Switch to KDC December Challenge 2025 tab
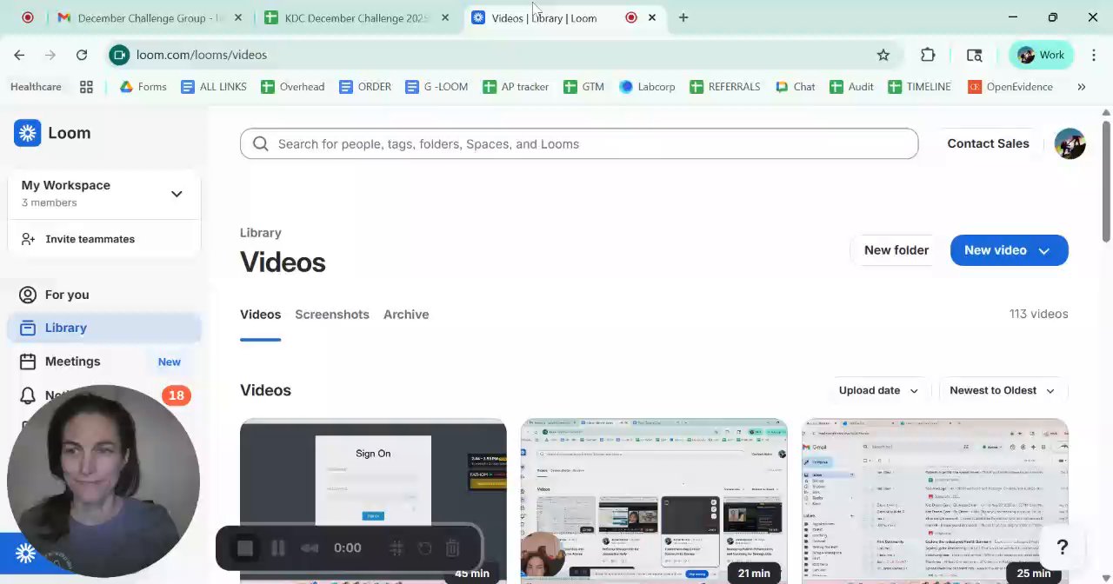The image size is (1113, 584). (x=357, y=17)
